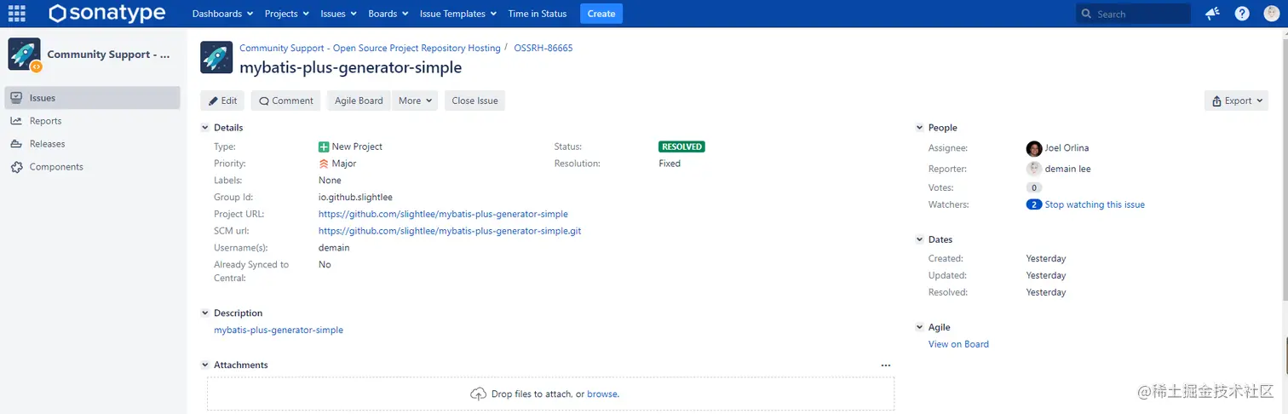
Task: Click the mybatis-plus-generator-simple description link
Action: 279,330
